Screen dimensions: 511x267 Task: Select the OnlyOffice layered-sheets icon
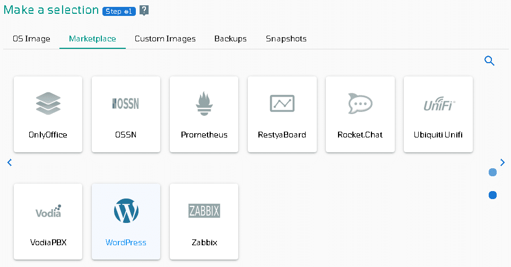48,104
